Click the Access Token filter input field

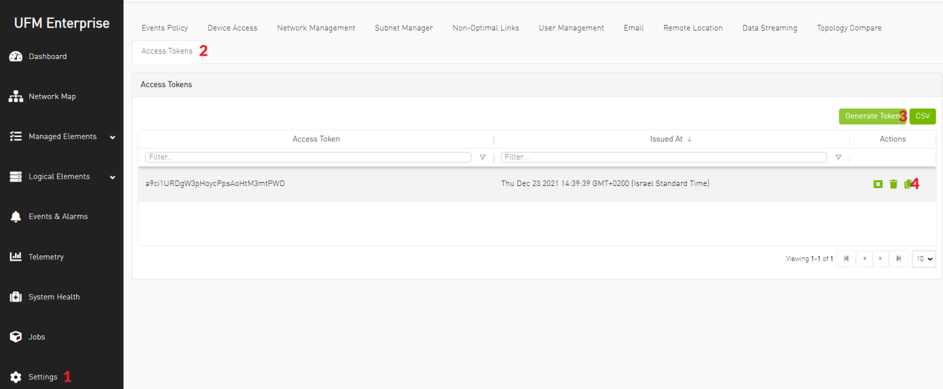308,157
